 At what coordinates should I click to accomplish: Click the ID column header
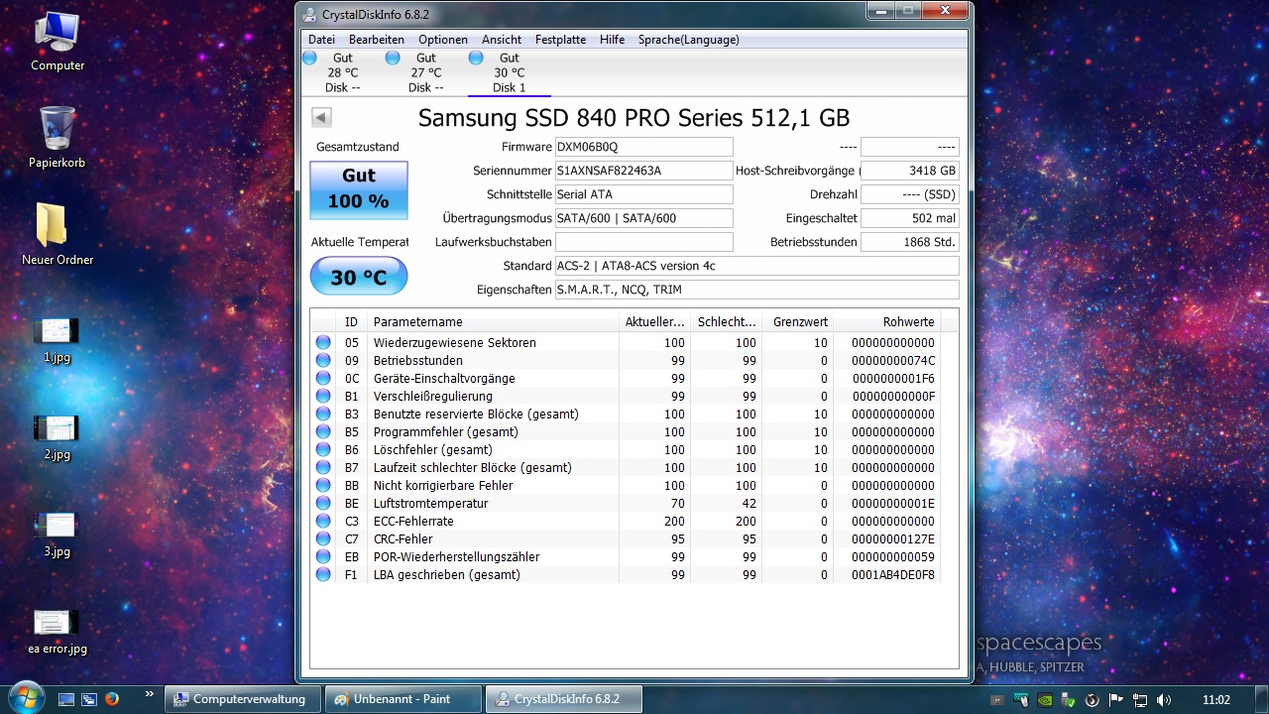351,321
